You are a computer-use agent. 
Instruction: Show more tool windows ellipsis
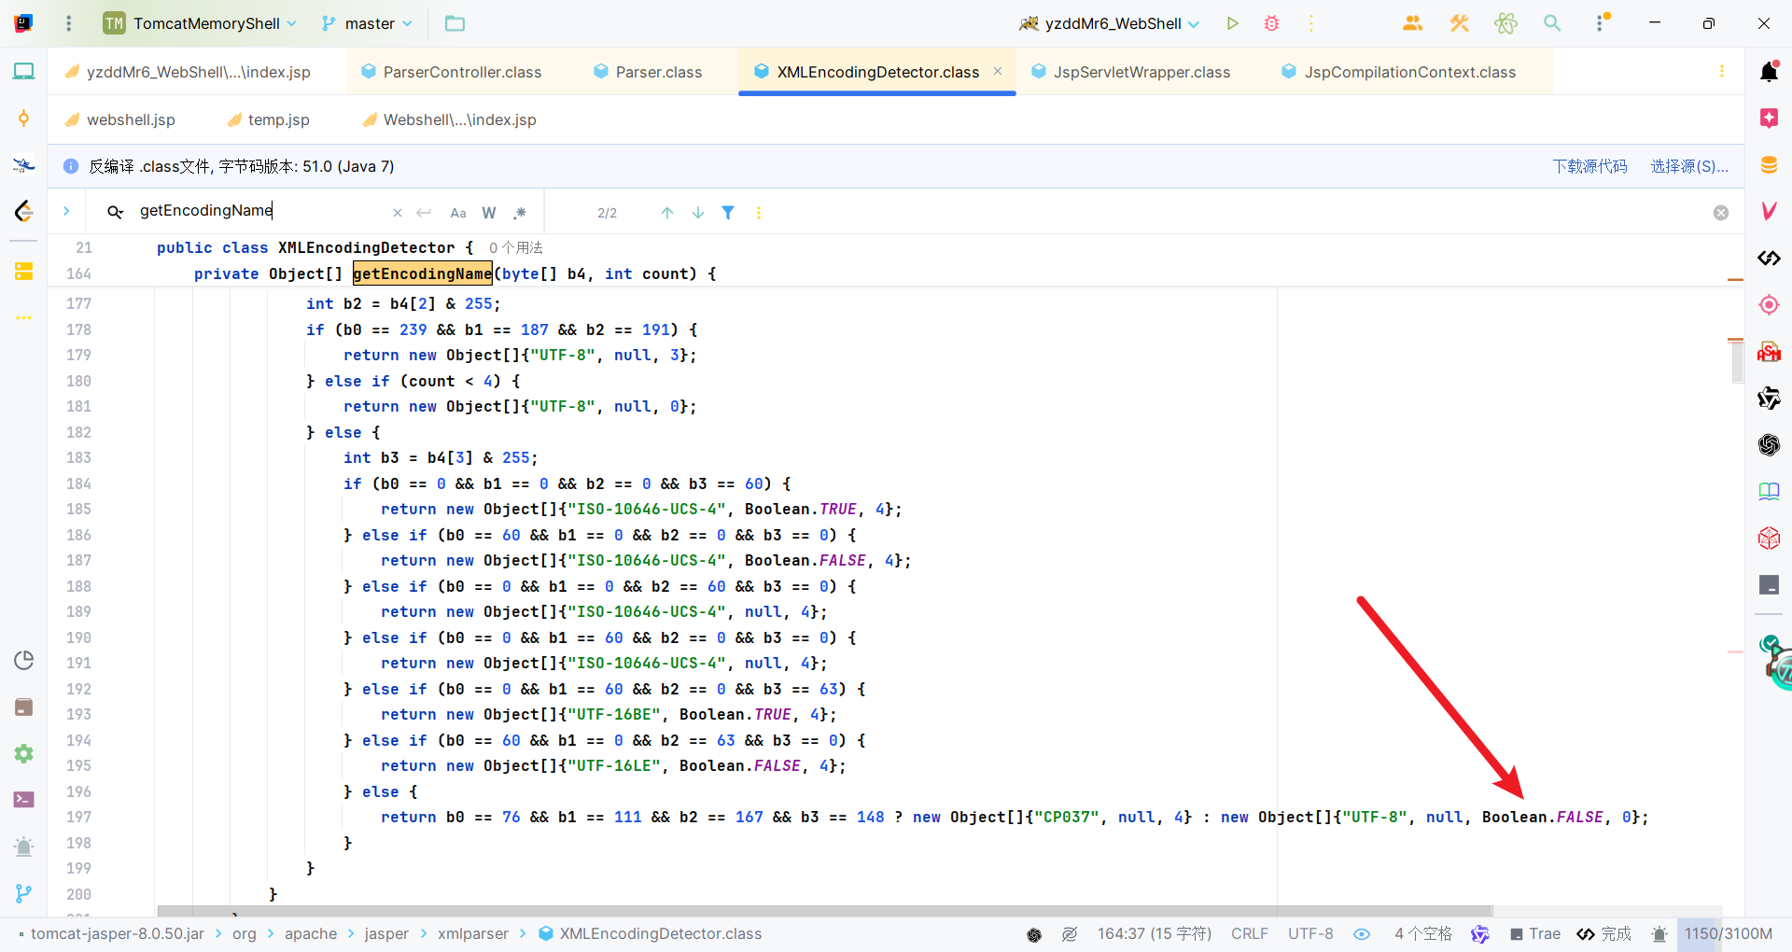point(23,318)
